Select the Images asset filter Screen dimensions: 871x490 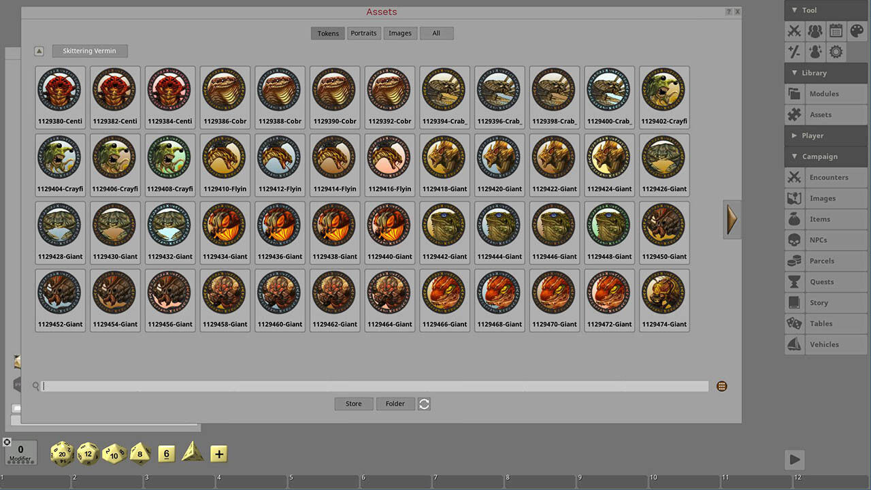click(x=400, y=33)
